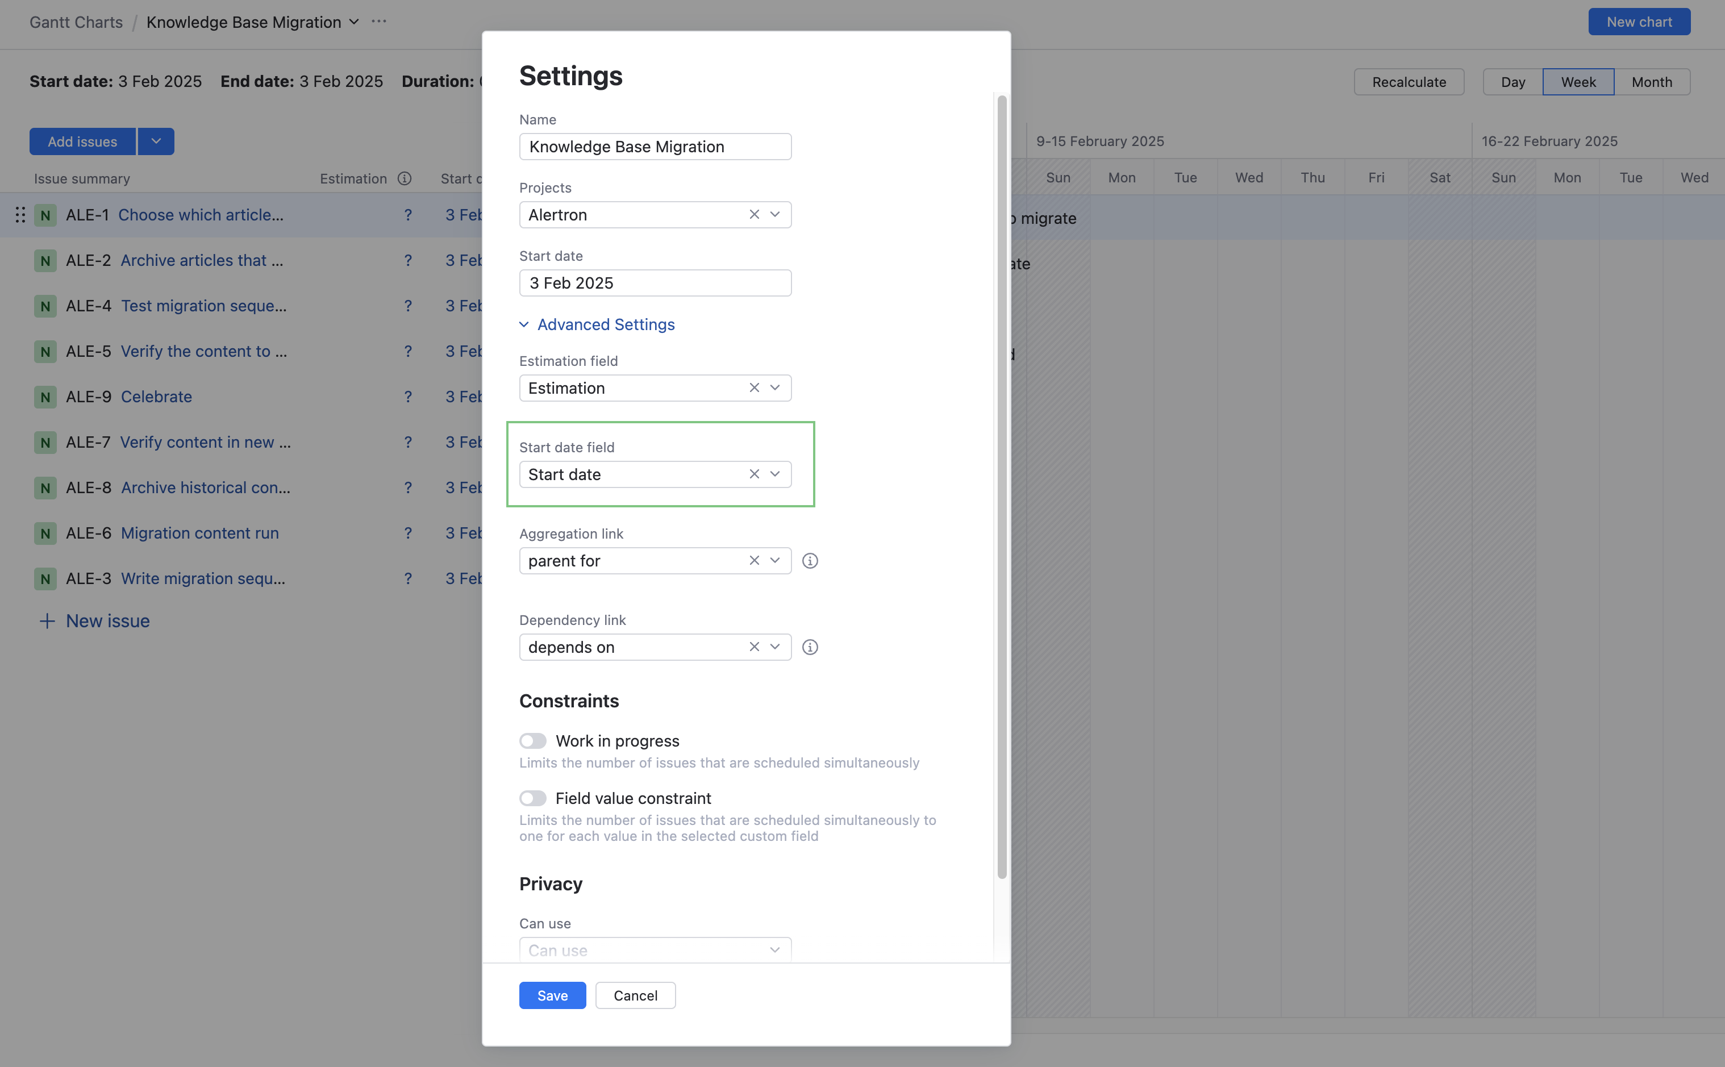
Task: Open the Projects dropdown arrow
Action: (774, 215)
